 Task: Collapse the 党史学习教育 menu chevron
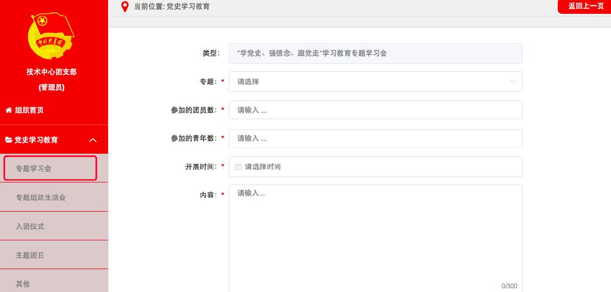pos(93,140)
